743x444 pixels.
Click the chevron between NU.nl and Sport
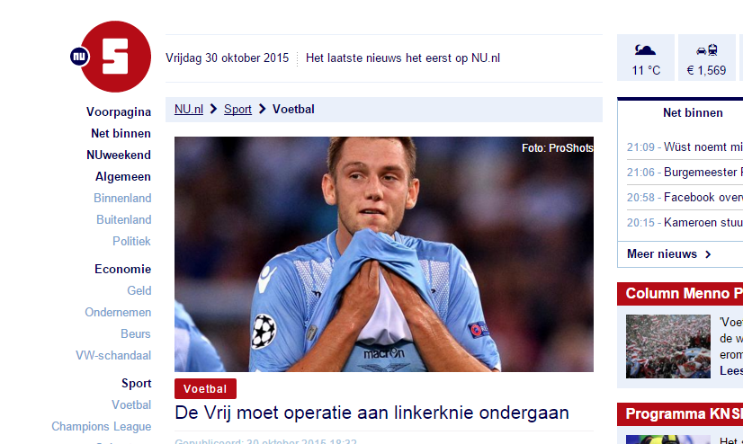click(214, 110)
